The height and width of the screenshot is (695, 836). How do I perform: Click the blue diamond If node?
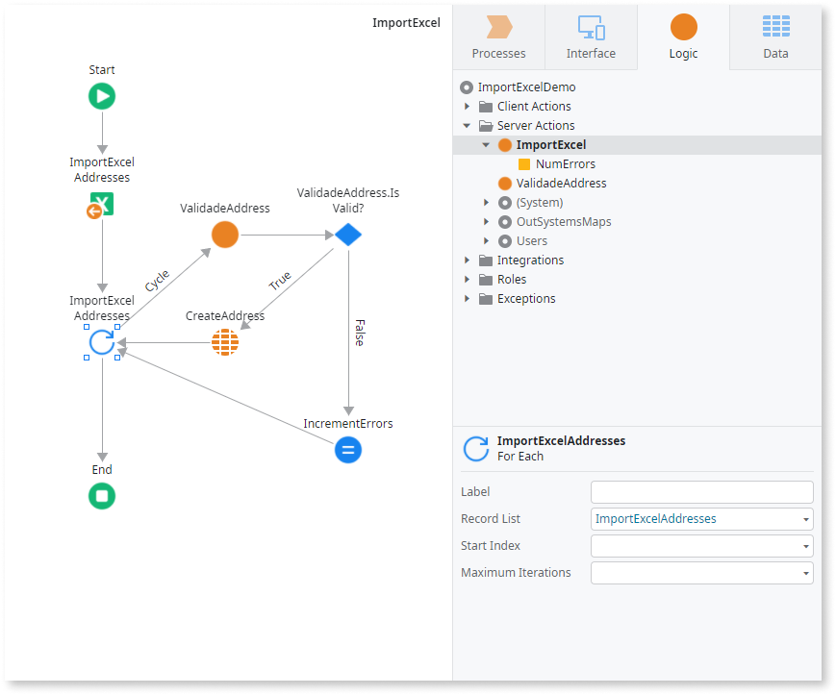pyautogui.click(x=347, y=234)
